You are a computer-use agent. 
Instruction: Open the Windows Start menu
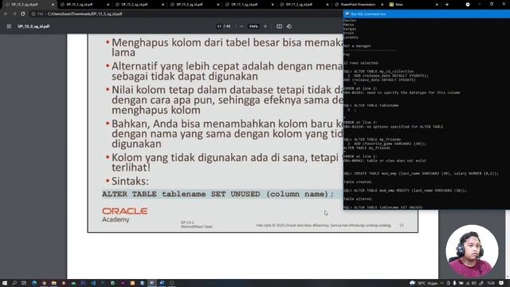pos(5,283)
